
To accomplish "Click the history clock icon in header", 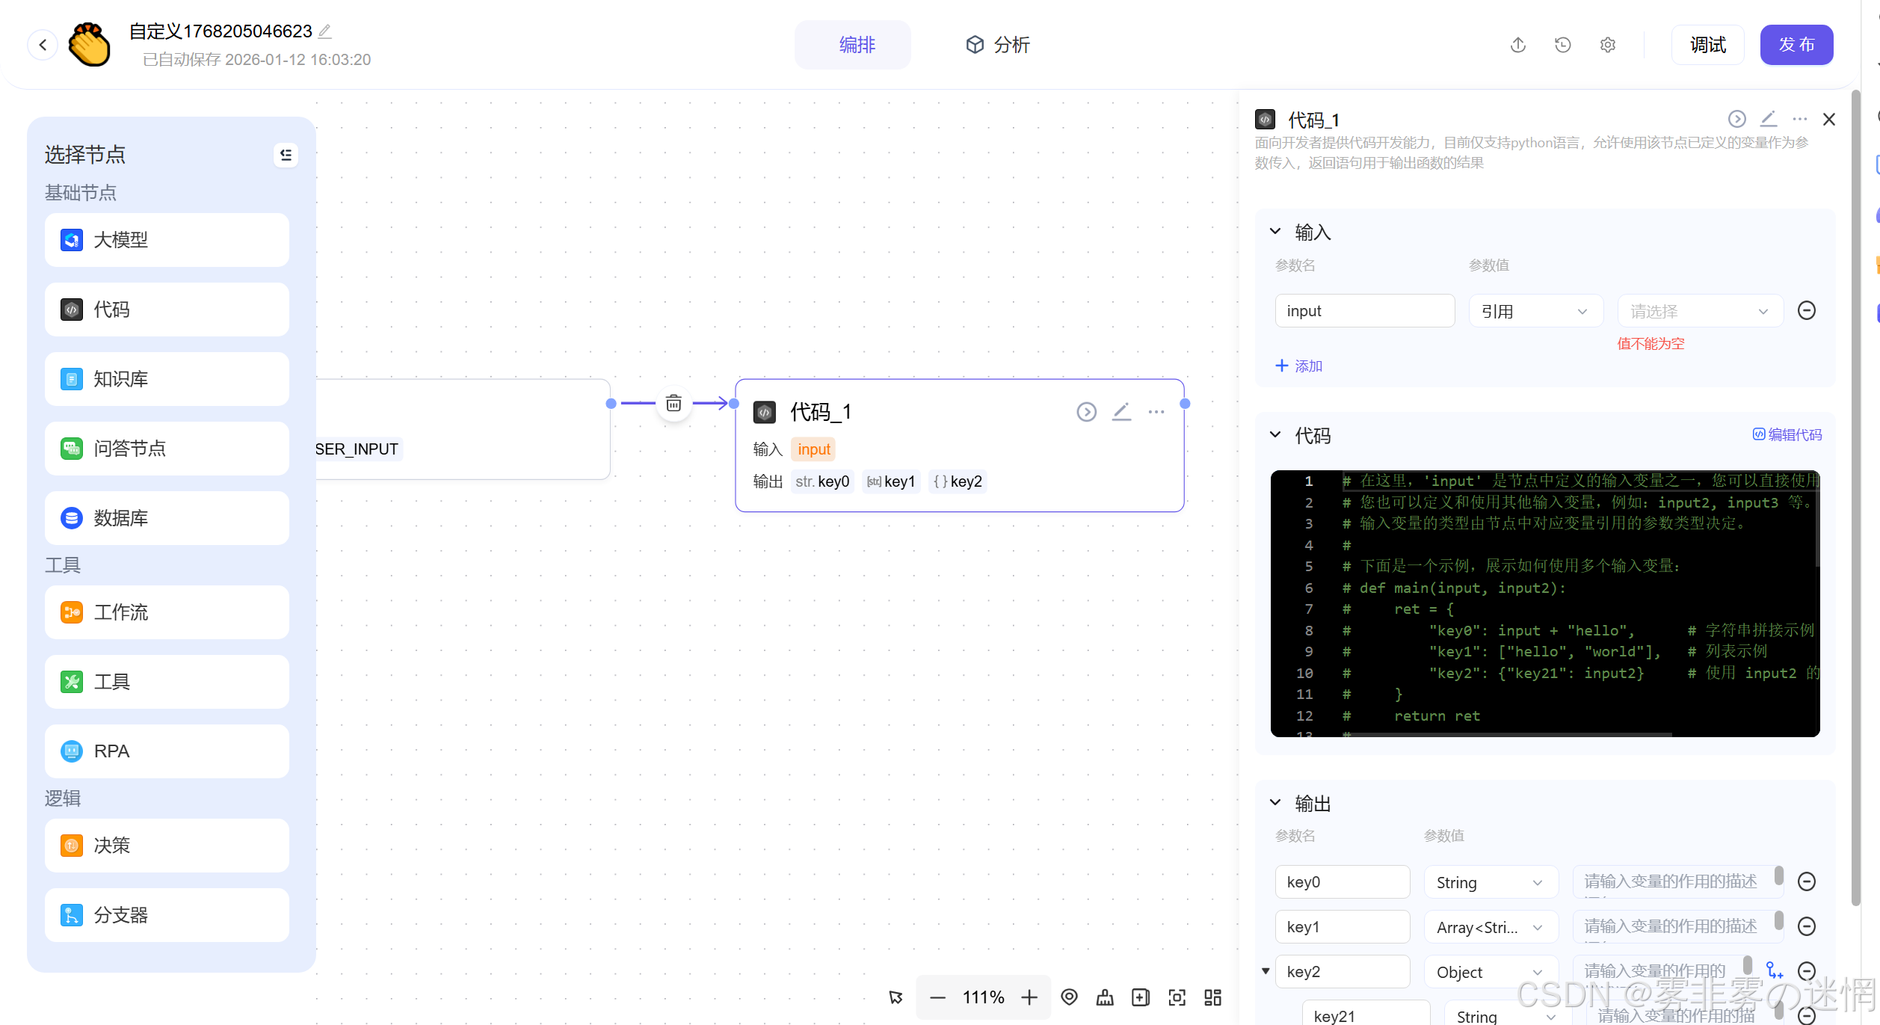I will (1562, 45).
